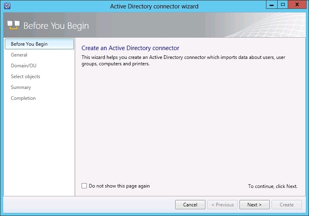Open the Summary step
The height and width of the screenshot is (216, 309).
pos(21,87)
